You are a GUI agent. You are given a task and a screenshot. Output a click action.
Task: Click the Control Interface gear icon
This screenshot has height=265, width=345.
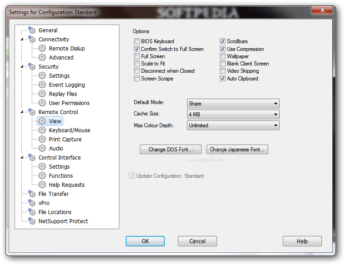pos(32,157)
